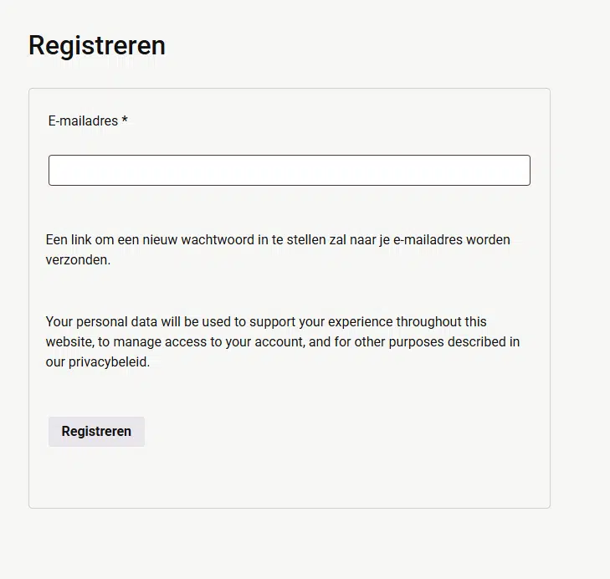Click the E-mailadres field label
The width and height of the screenshot is (610, 579).
[x=83, y=120]
